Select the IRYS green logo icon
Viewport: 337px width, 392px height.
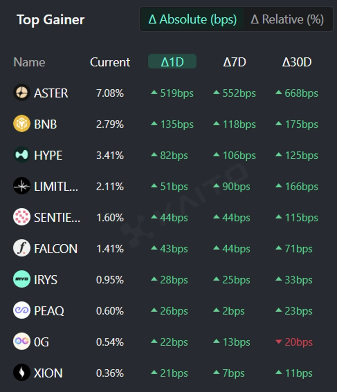point(21,280)
